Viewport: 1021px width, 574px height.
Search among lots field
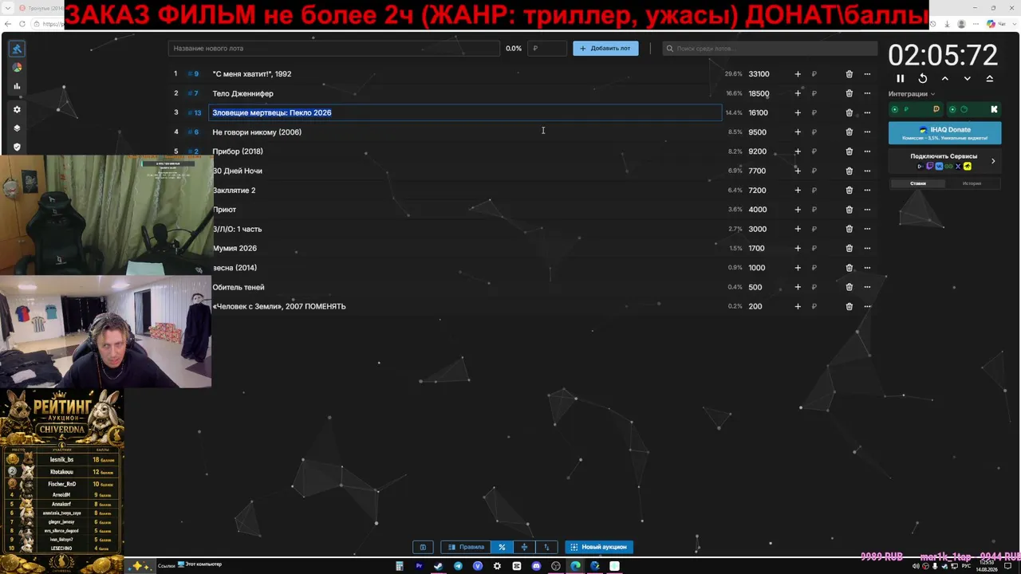pos(770,49)
